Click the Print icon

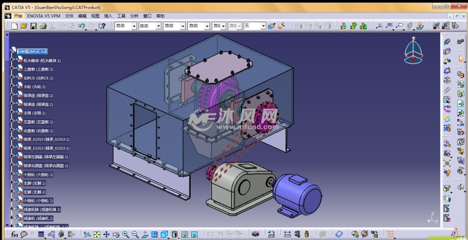[x=43, y=26]
